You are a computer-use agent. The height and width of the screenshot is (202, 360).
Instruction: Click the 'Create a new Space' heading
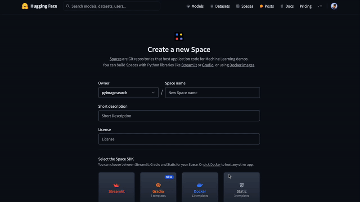(x=179, y=49)
